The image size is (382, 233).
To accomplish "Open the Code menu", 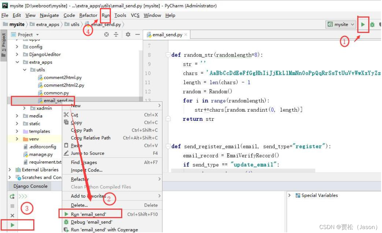I will point(69,15).
